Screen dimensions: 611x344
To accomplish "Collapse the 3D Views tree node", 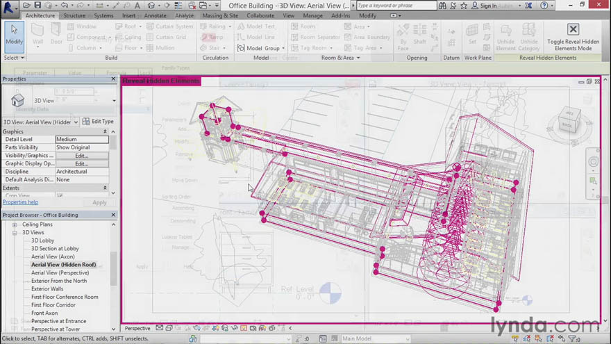I will (15, 233).
